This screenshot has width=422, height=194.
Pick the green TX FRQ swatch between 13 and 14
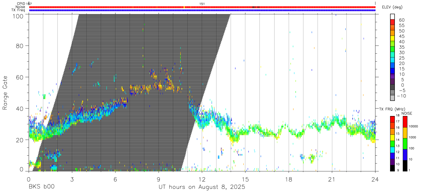coord(392,144)
